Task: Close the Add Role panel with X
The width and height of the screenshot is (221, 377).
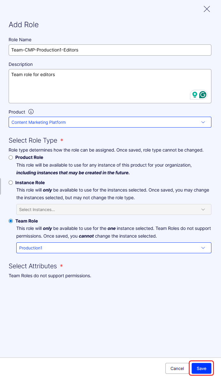Action: click(207, 9)
